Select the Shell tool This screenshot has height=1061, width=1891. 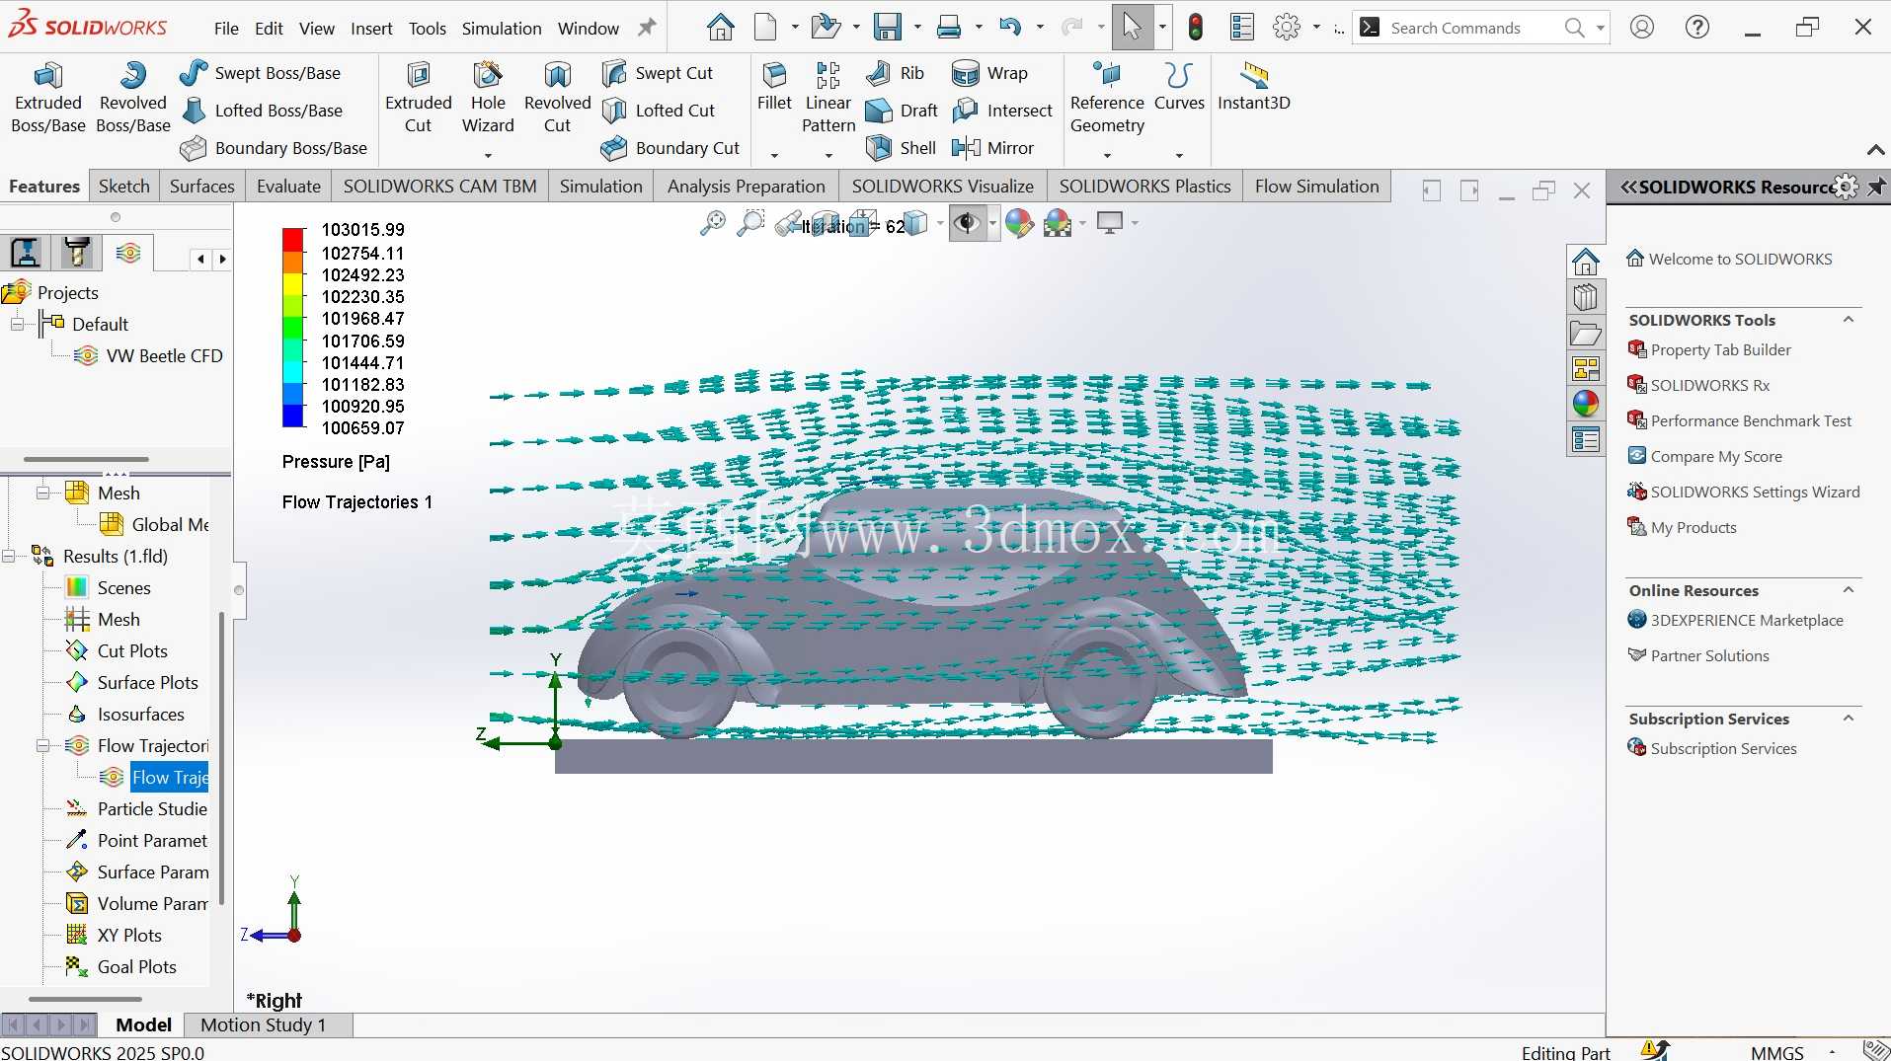(x=901, y=148)
